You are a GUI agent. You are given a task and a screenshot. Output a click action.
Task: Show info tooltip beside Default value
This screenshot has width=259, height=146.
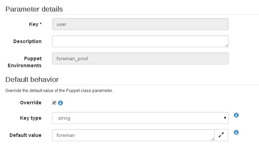click(x=236, y=132)
